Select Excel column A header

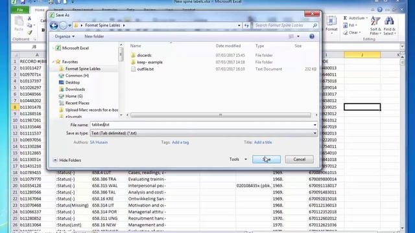(x=37, y=54)
